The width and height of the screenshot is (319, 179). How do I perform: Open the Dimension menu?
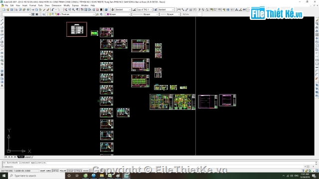coord(56,5)
